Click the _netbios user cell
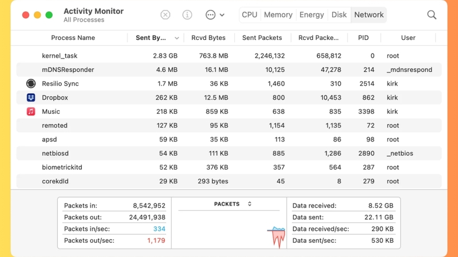 click(400, 154)
